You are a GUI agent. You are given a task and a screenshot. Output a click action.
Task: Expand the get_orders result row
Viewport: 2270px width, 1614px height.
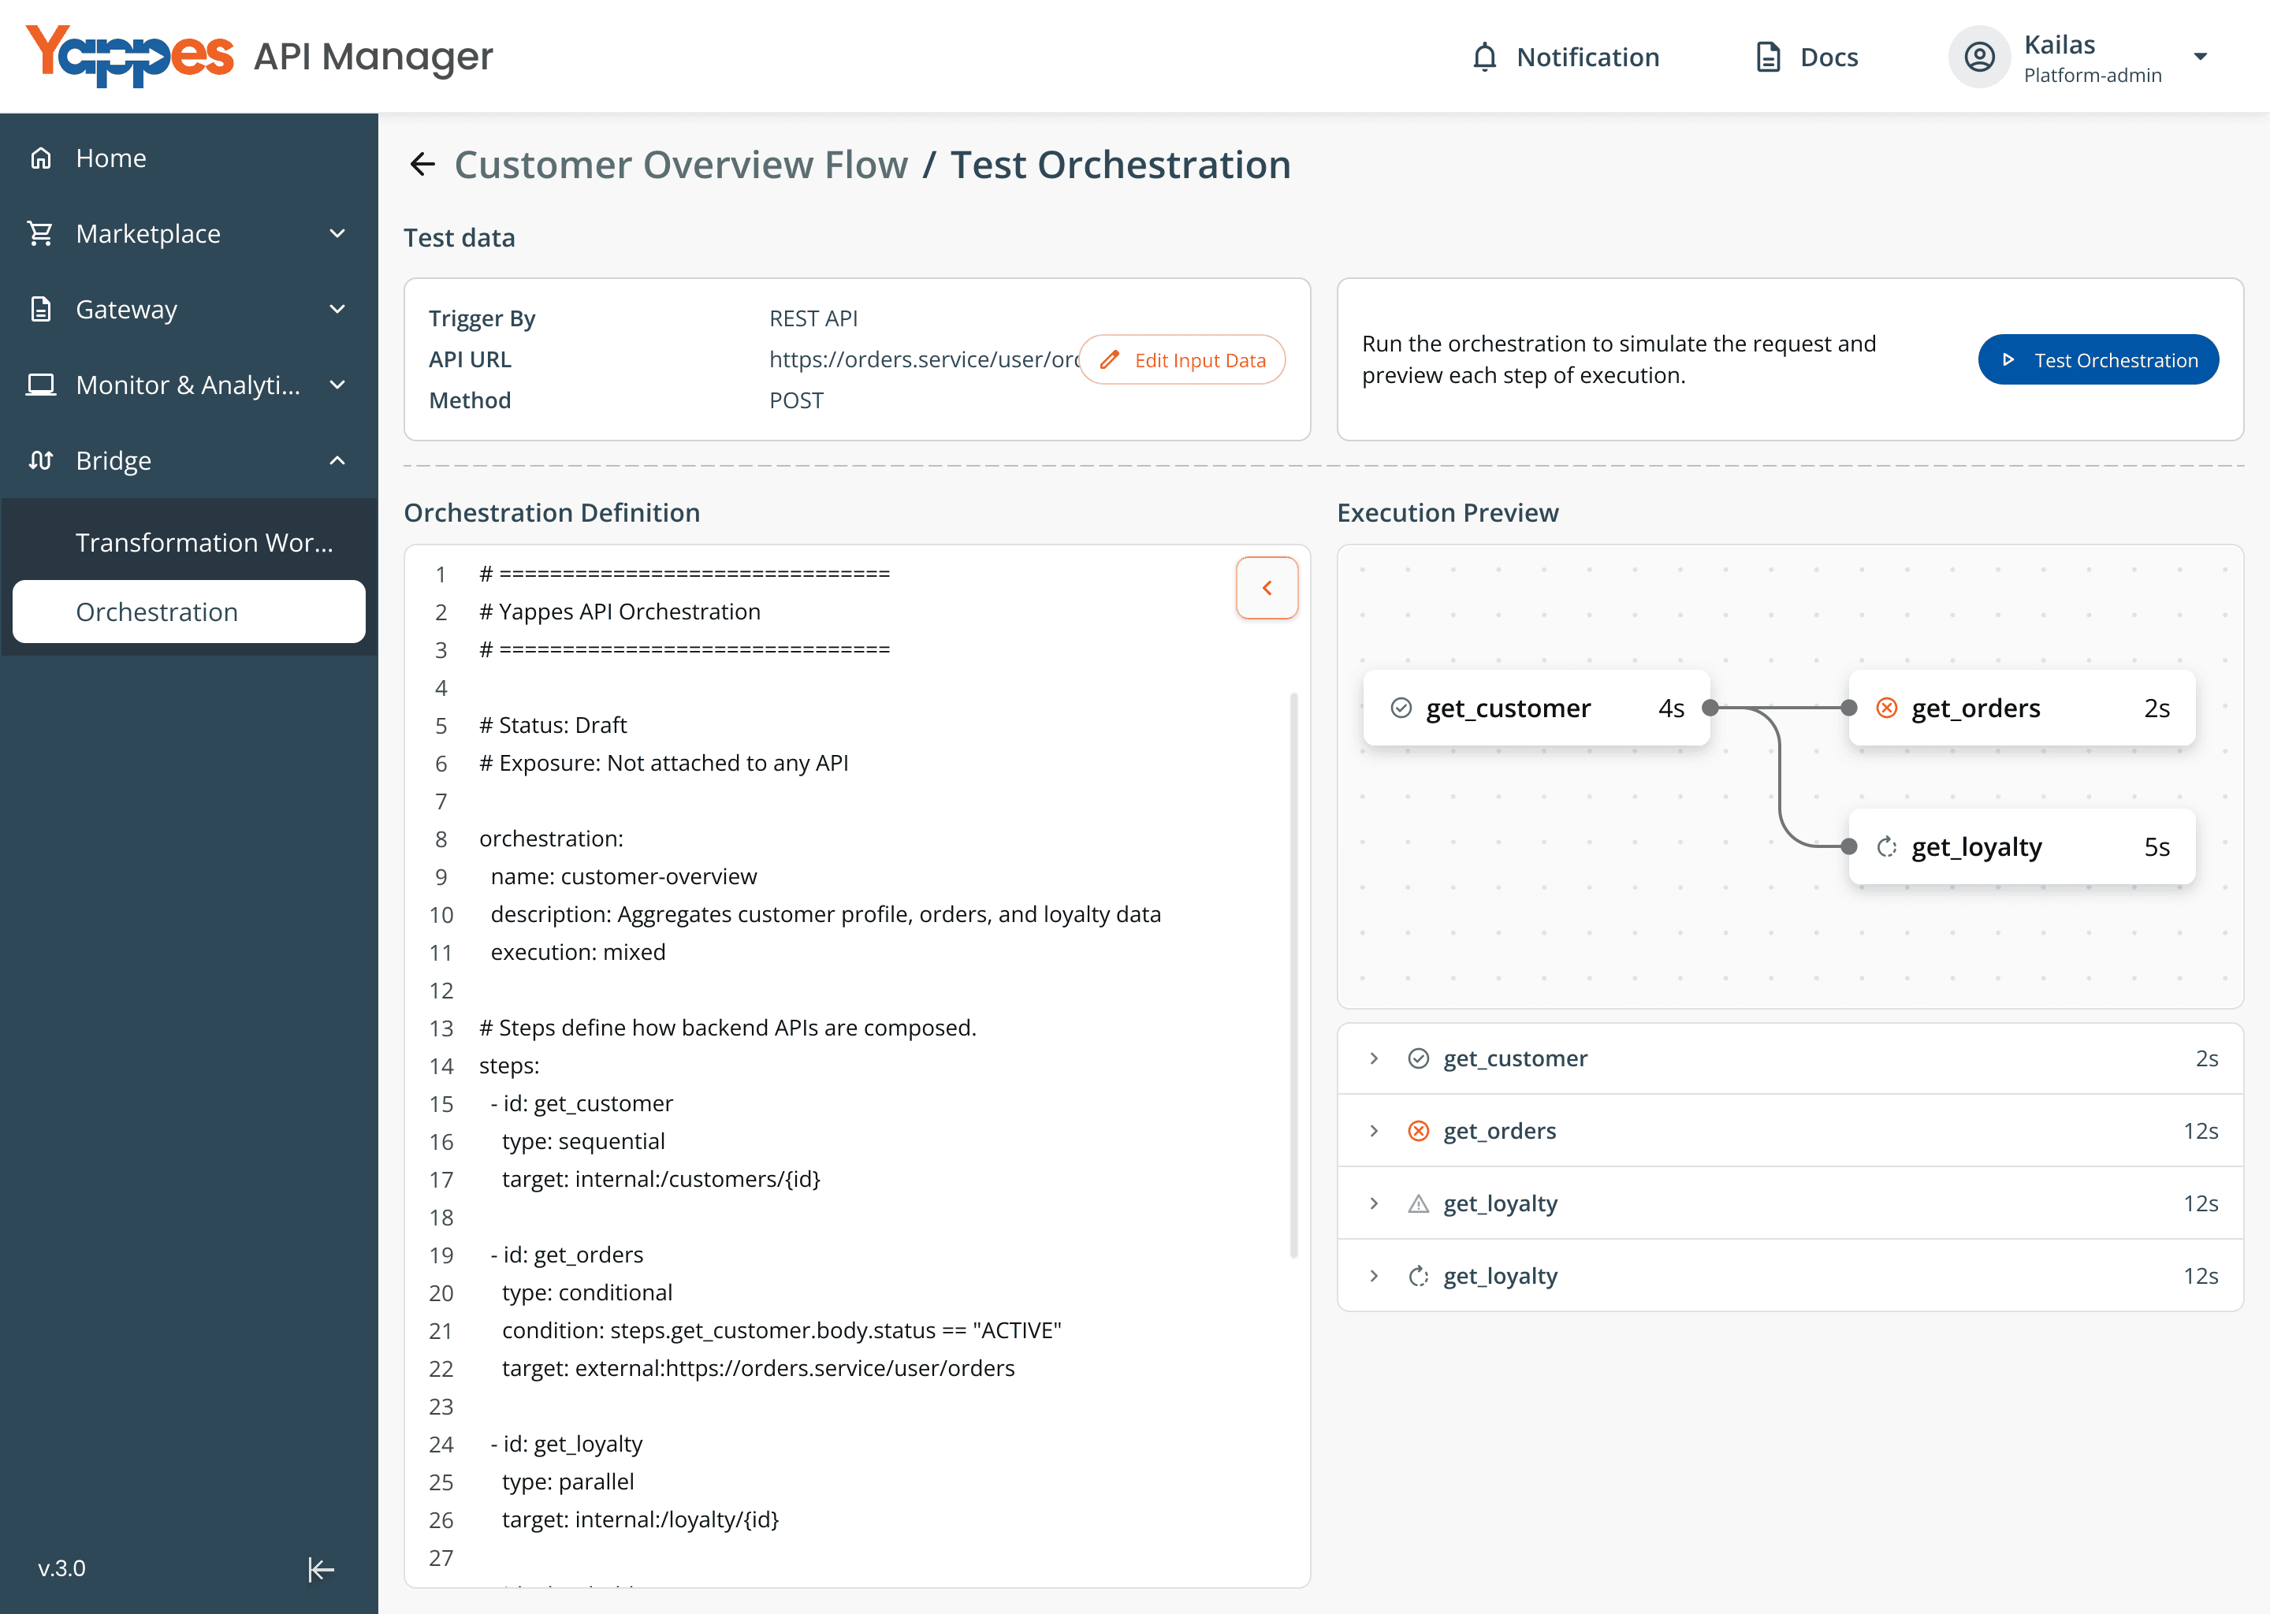pos(1374,1131)
